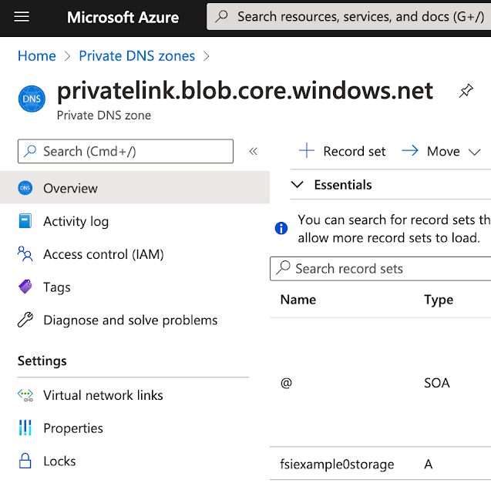Select the Overview menu item
The width and height of the screenshot is (491, 493).
[70, 189]
